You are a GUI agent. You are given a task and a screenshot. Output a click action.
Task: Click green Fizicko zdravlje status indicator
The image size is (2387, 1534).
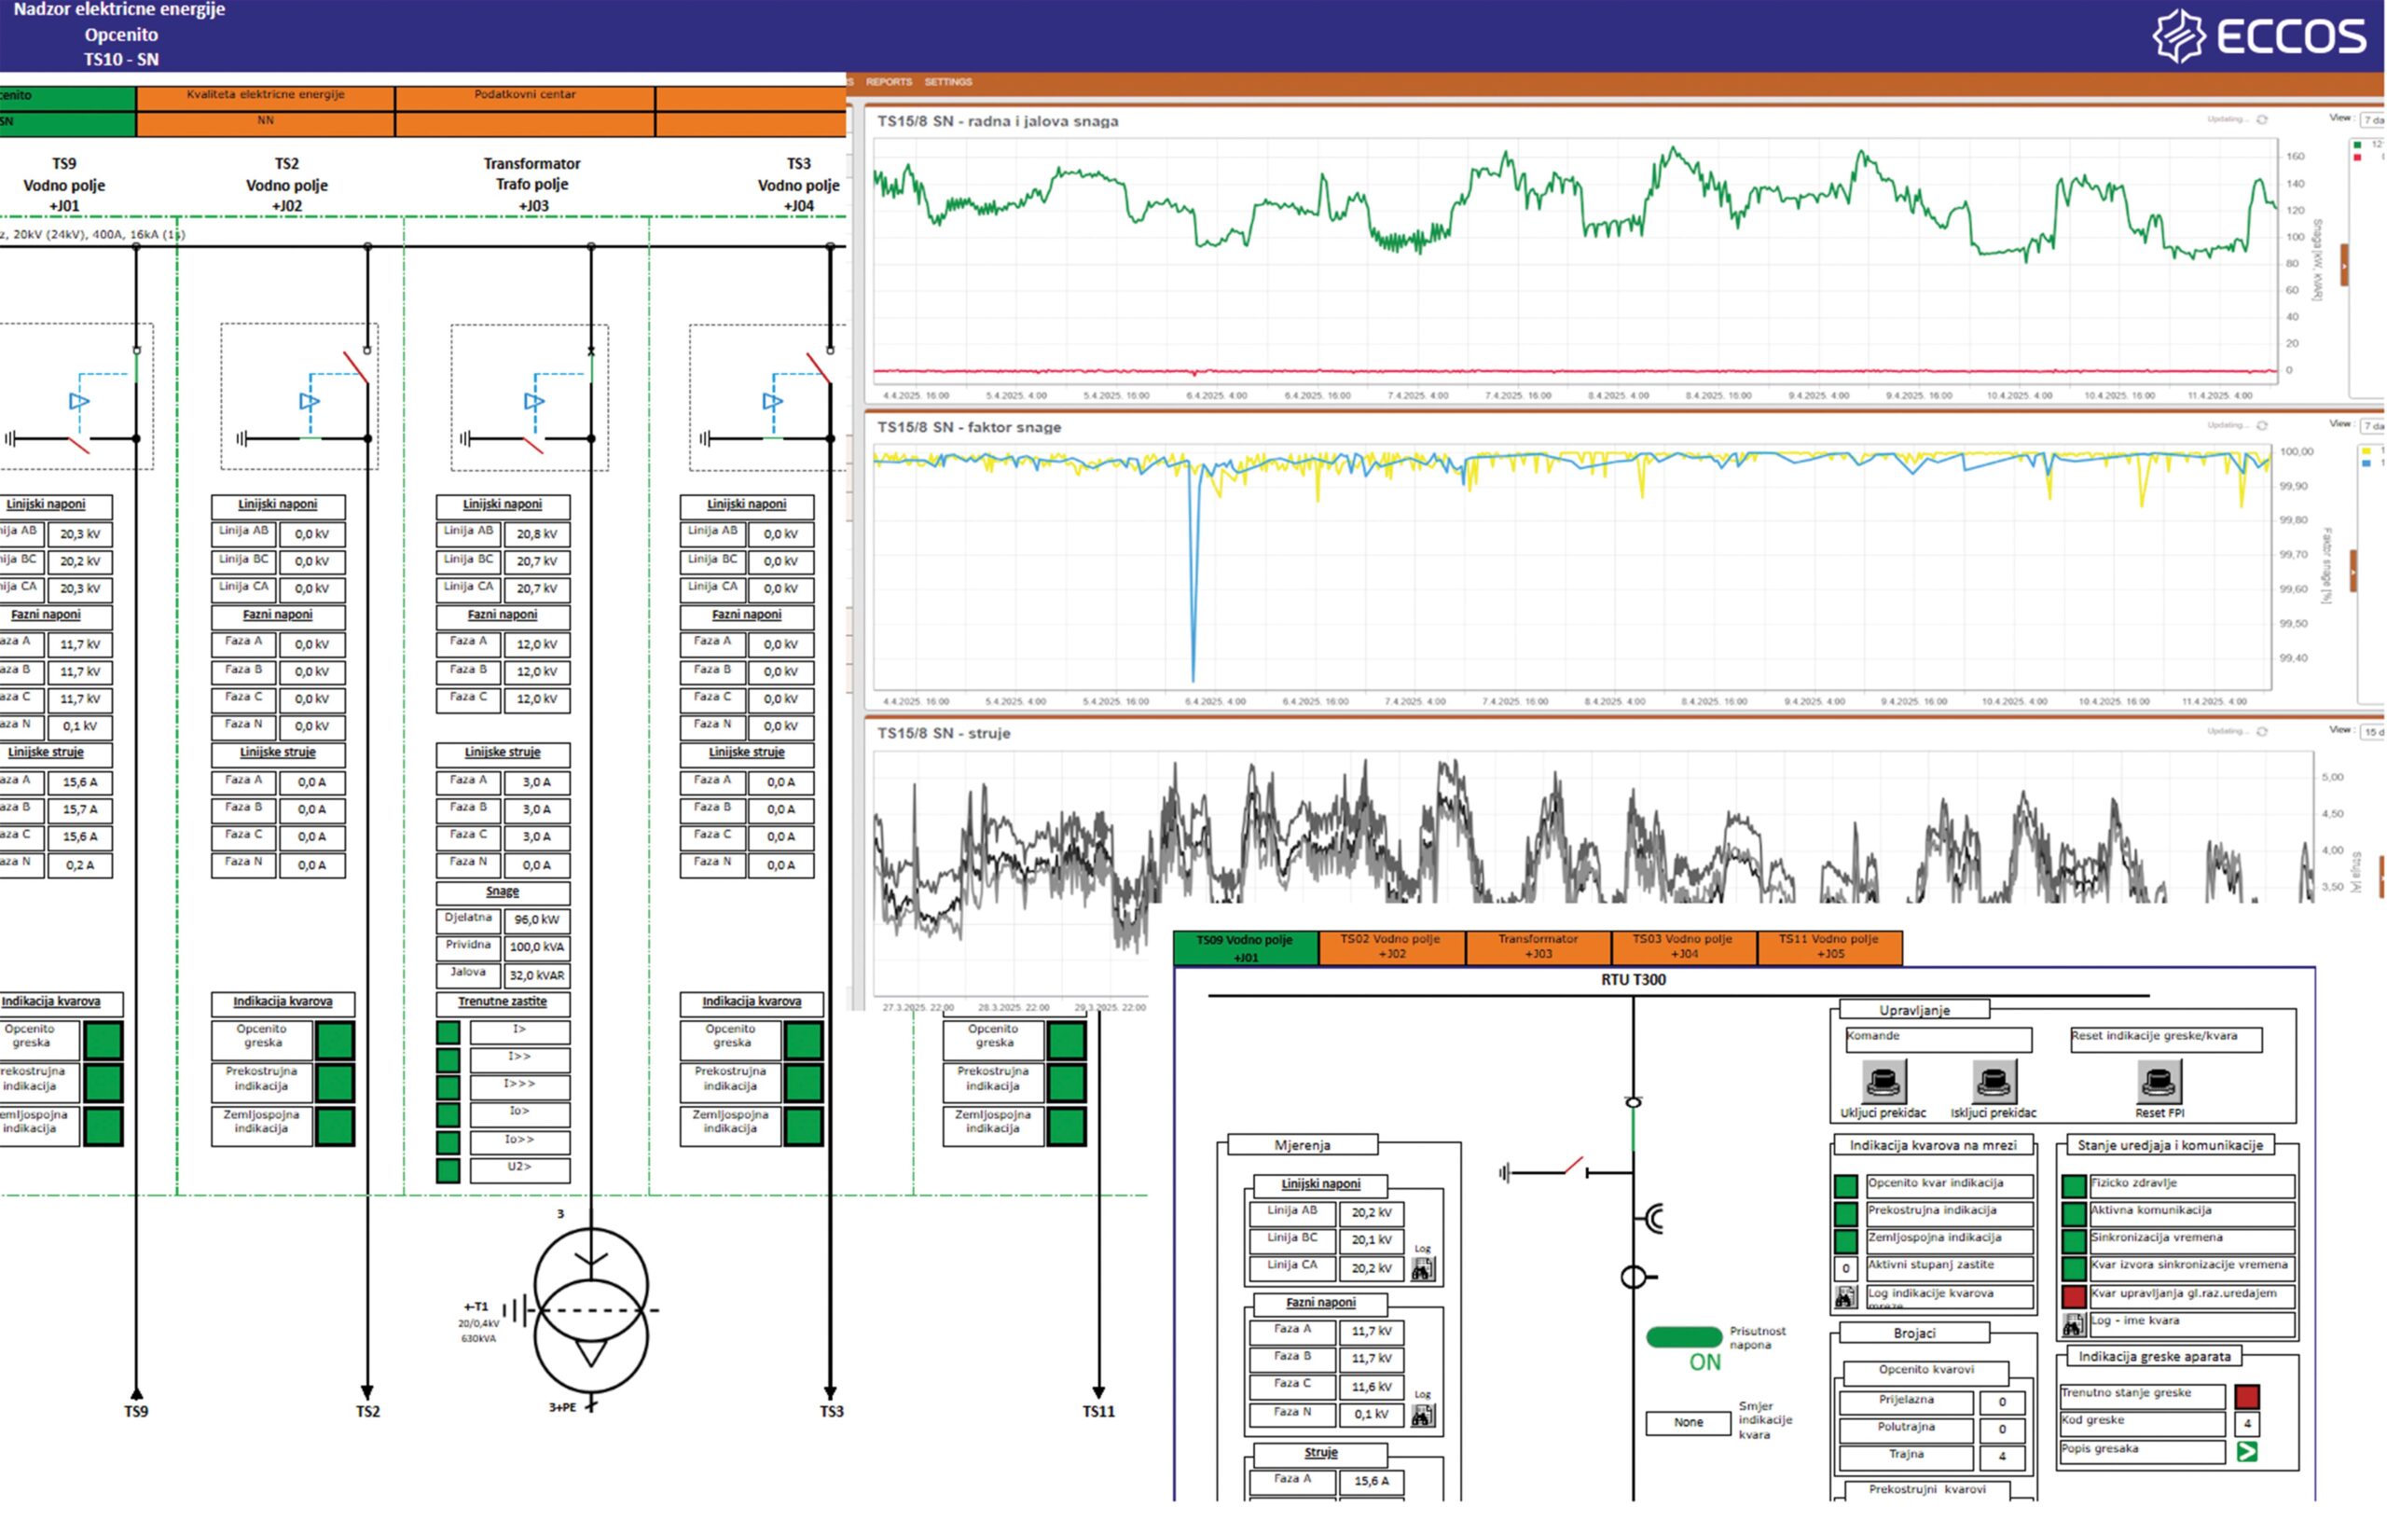point(2074,1185)
